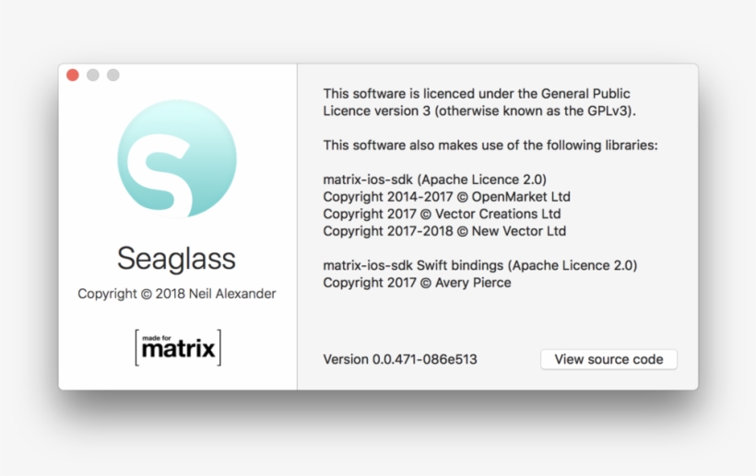
Task: Click the made for matrix logo
Action: pyautogui.click(x=178, y=347)
